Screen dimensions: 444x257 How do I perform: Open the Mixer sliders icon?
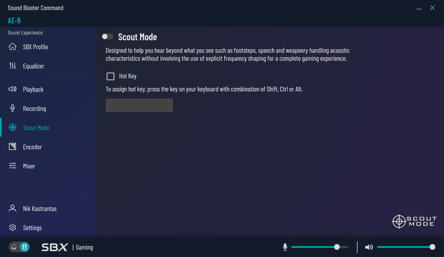pos(12,166)
